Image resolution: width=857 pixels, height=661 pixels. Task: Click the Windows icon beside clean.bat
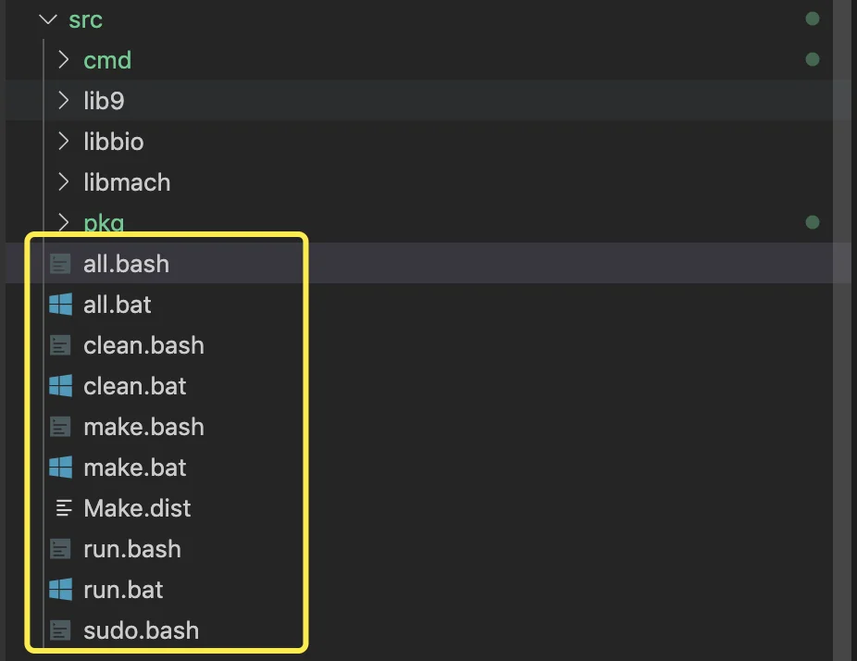pyautogui.click(x=60, y=385)
